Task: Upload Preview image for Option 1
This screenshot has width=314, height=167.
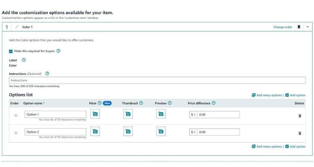Action: (161, 114)
